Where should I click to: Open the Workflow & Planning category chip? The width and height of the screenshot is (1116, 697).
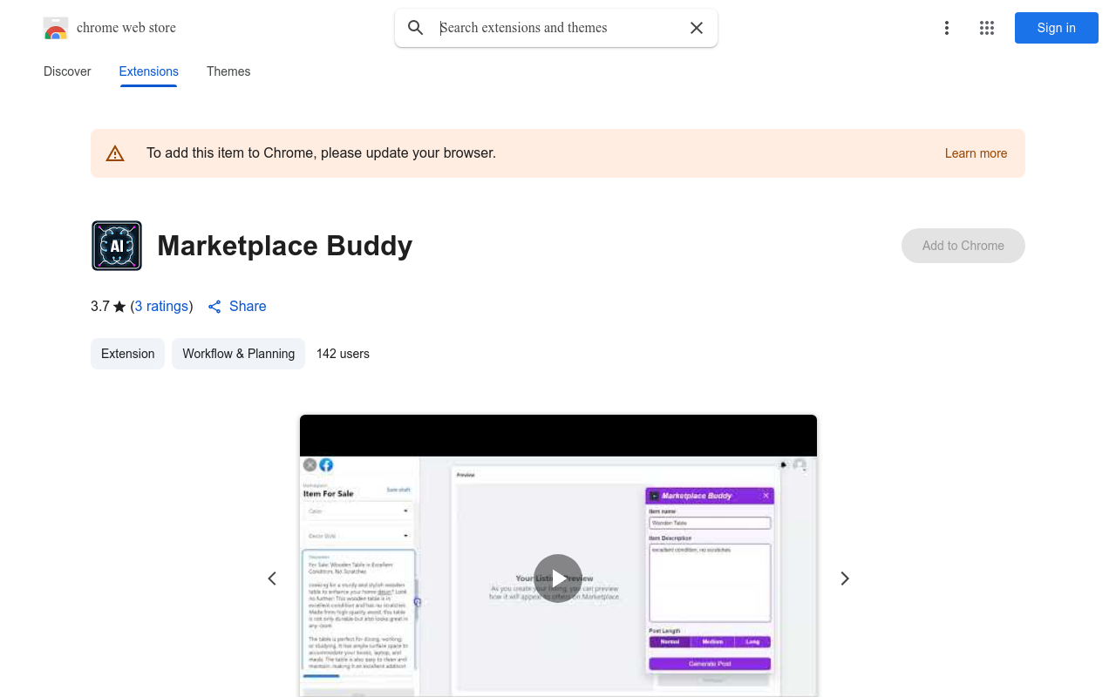[238, 354]
